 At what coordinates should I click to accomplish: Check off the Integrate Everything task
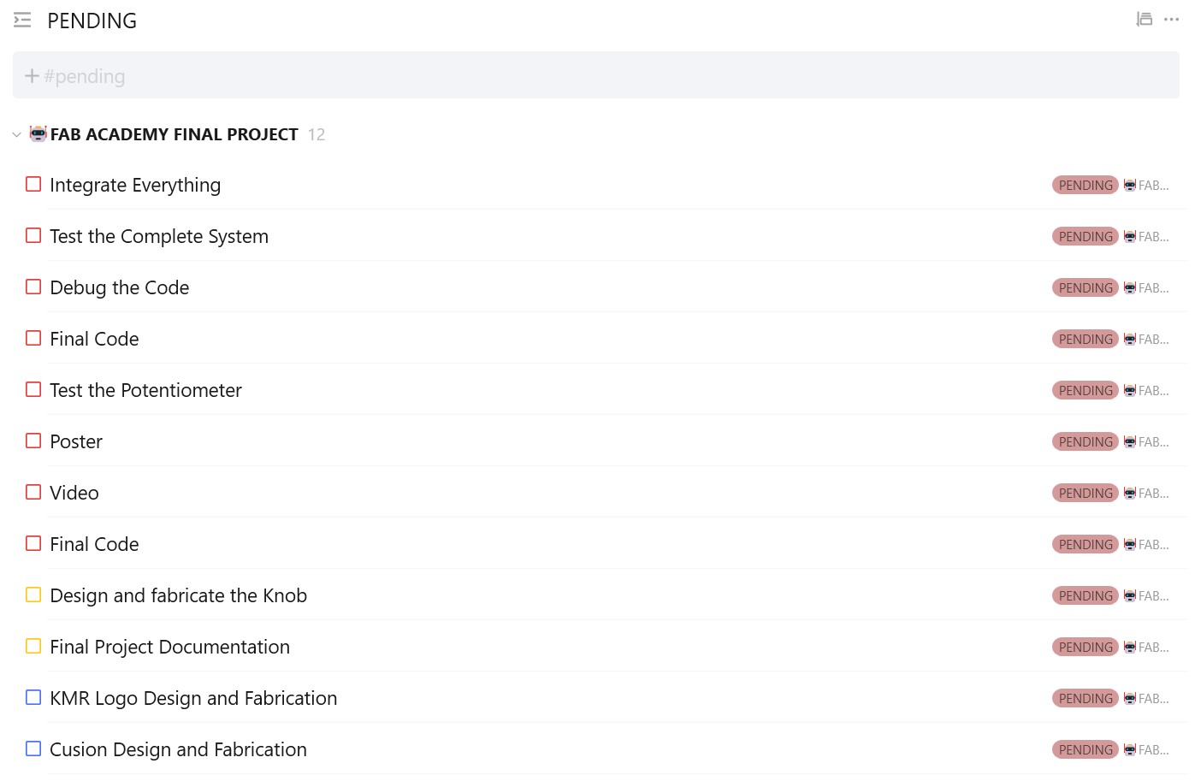click(33, 184)
